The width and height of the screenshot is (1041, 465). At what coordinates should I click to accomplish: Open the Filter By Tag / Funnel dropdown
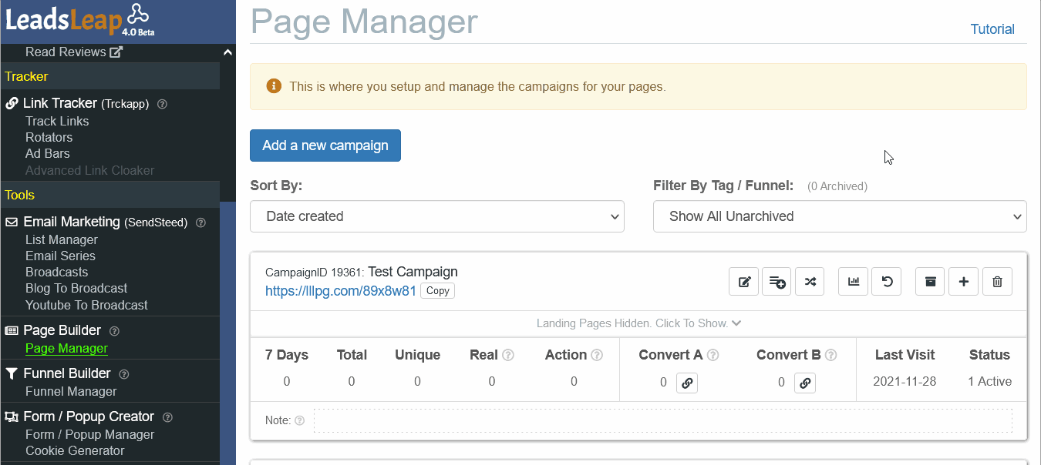tap(840, 216)
